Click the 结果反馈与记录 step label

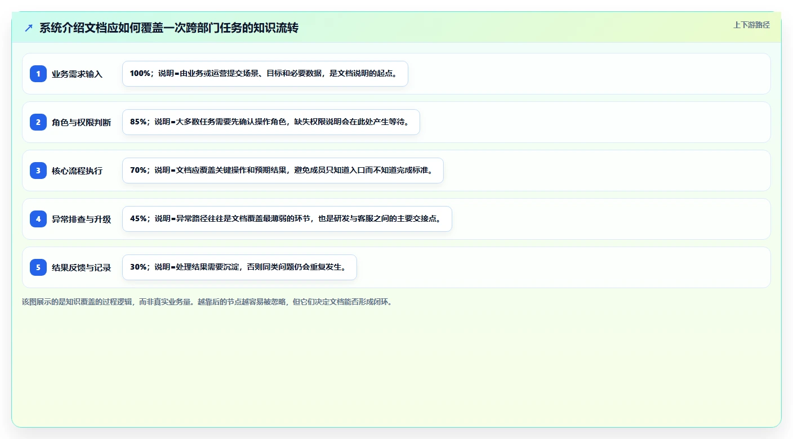81,267
